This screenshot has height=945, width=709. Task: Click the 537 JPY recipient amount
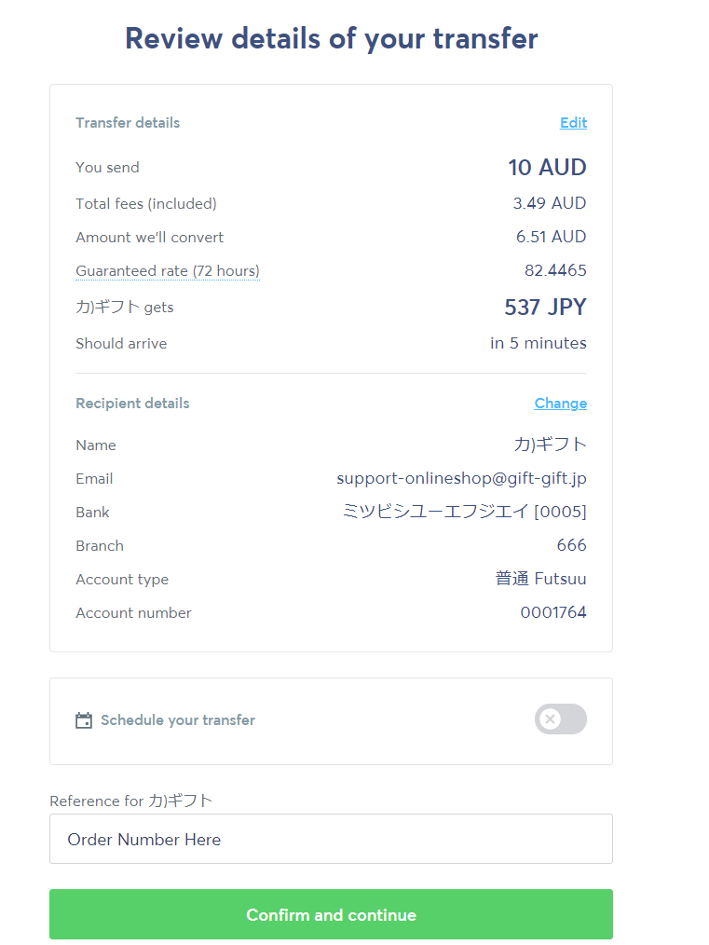point(545,308)
